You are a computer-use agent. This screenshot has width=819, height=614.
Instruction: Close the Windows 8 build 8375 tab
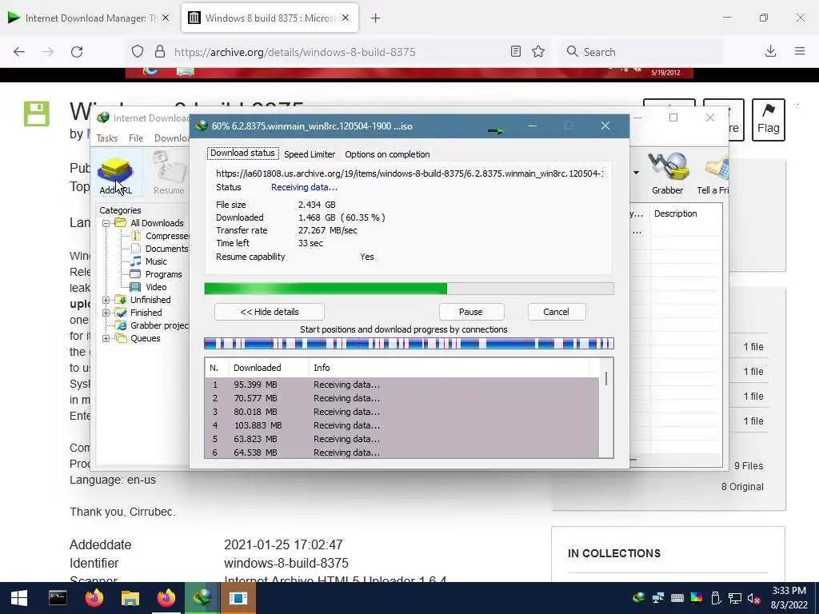pos(346,18)
